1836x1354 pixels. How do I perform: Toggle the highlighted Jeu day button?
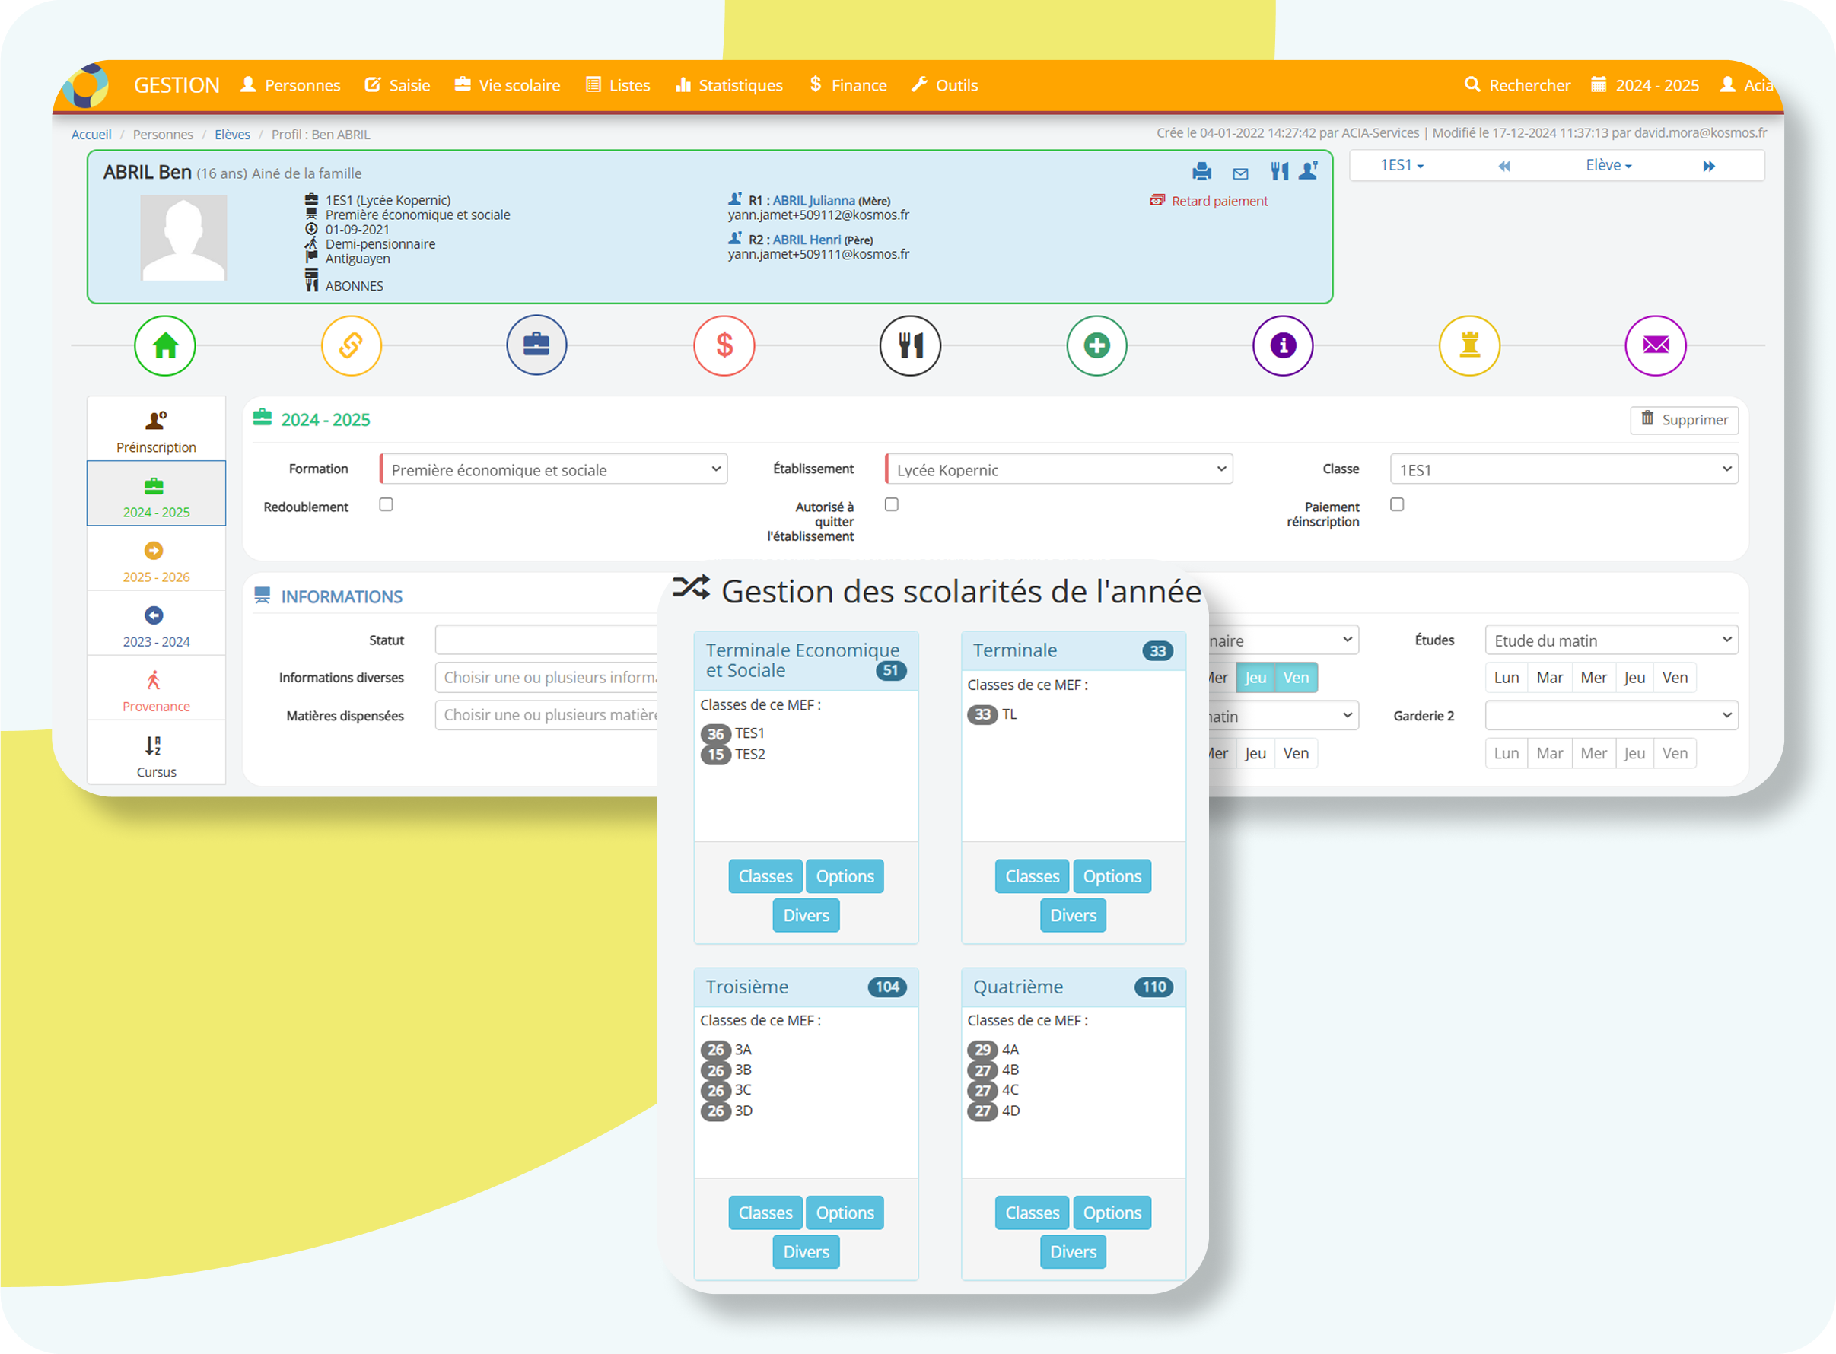coord(1255,678)
